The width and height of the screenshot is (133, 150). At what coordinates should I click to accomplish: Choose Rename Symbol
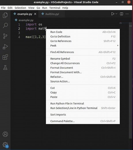coord(83,59)
